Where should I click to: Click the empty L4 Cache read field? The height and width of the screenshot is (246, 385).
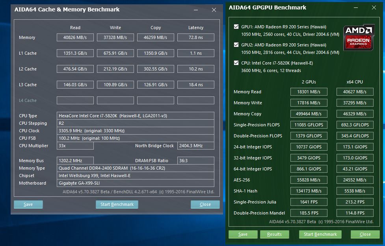tap(75, 100)
